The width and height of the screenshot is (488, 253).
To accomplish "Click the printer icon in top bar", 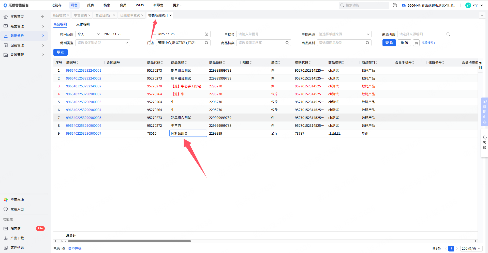I will [x=395, y=5].
